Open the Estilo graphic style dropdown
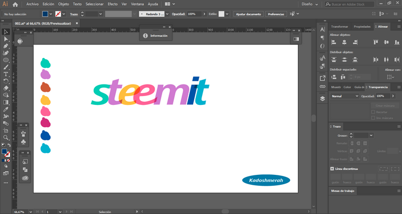Screen dimensions: 402x214 tap(227, 14)
